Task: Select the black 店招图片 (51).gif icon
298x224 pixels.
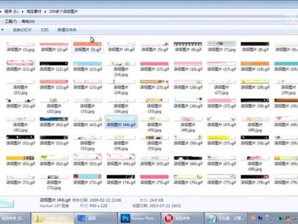Action: coord(20,137)
